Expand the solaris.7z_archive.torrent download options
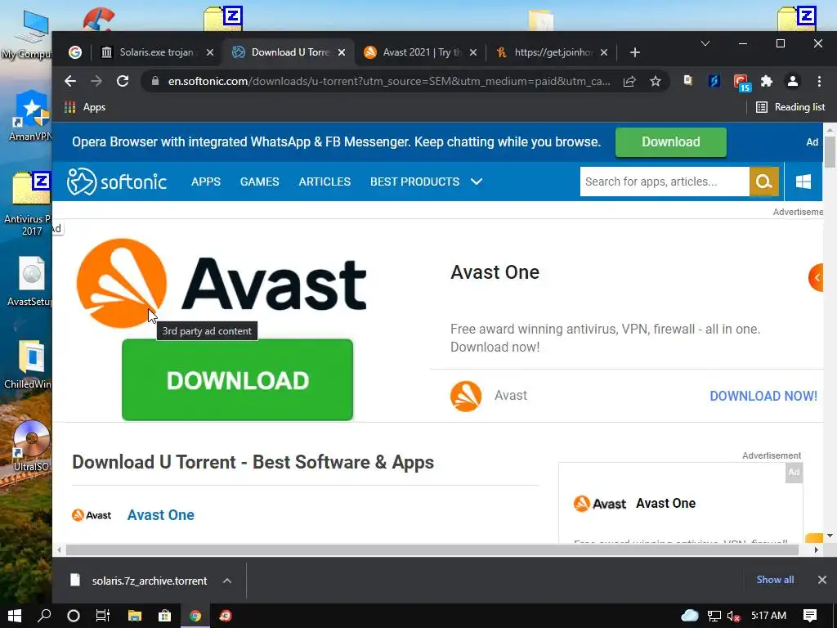 pyautogui.click(x=227, y=581)
